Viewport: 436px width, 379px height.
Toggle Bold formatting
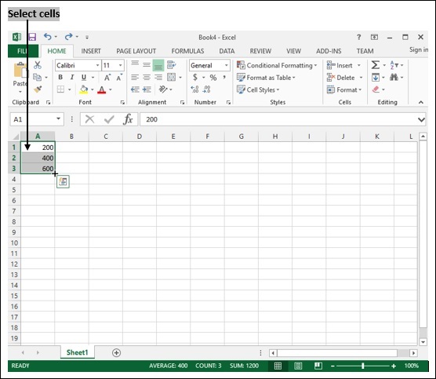click(x=60, y=77)
